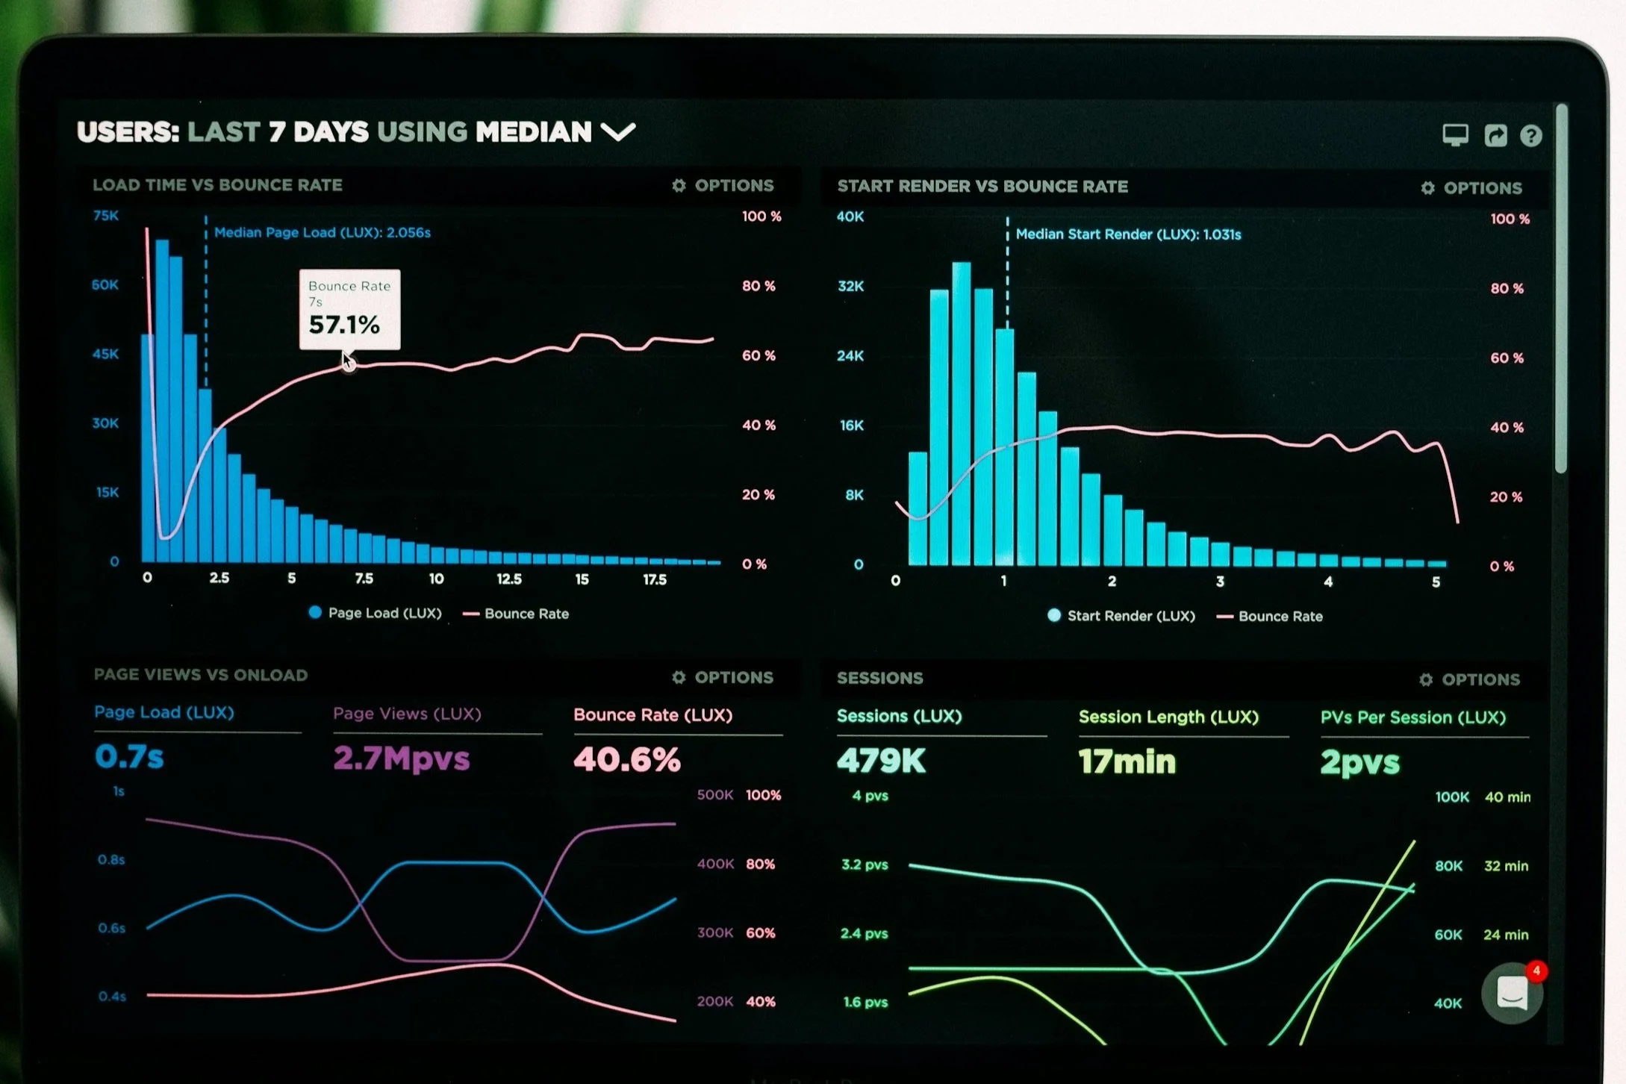Open the help question mark icon
The height and width of the screenshot is (1084, 1626).
coord(1531,136)
